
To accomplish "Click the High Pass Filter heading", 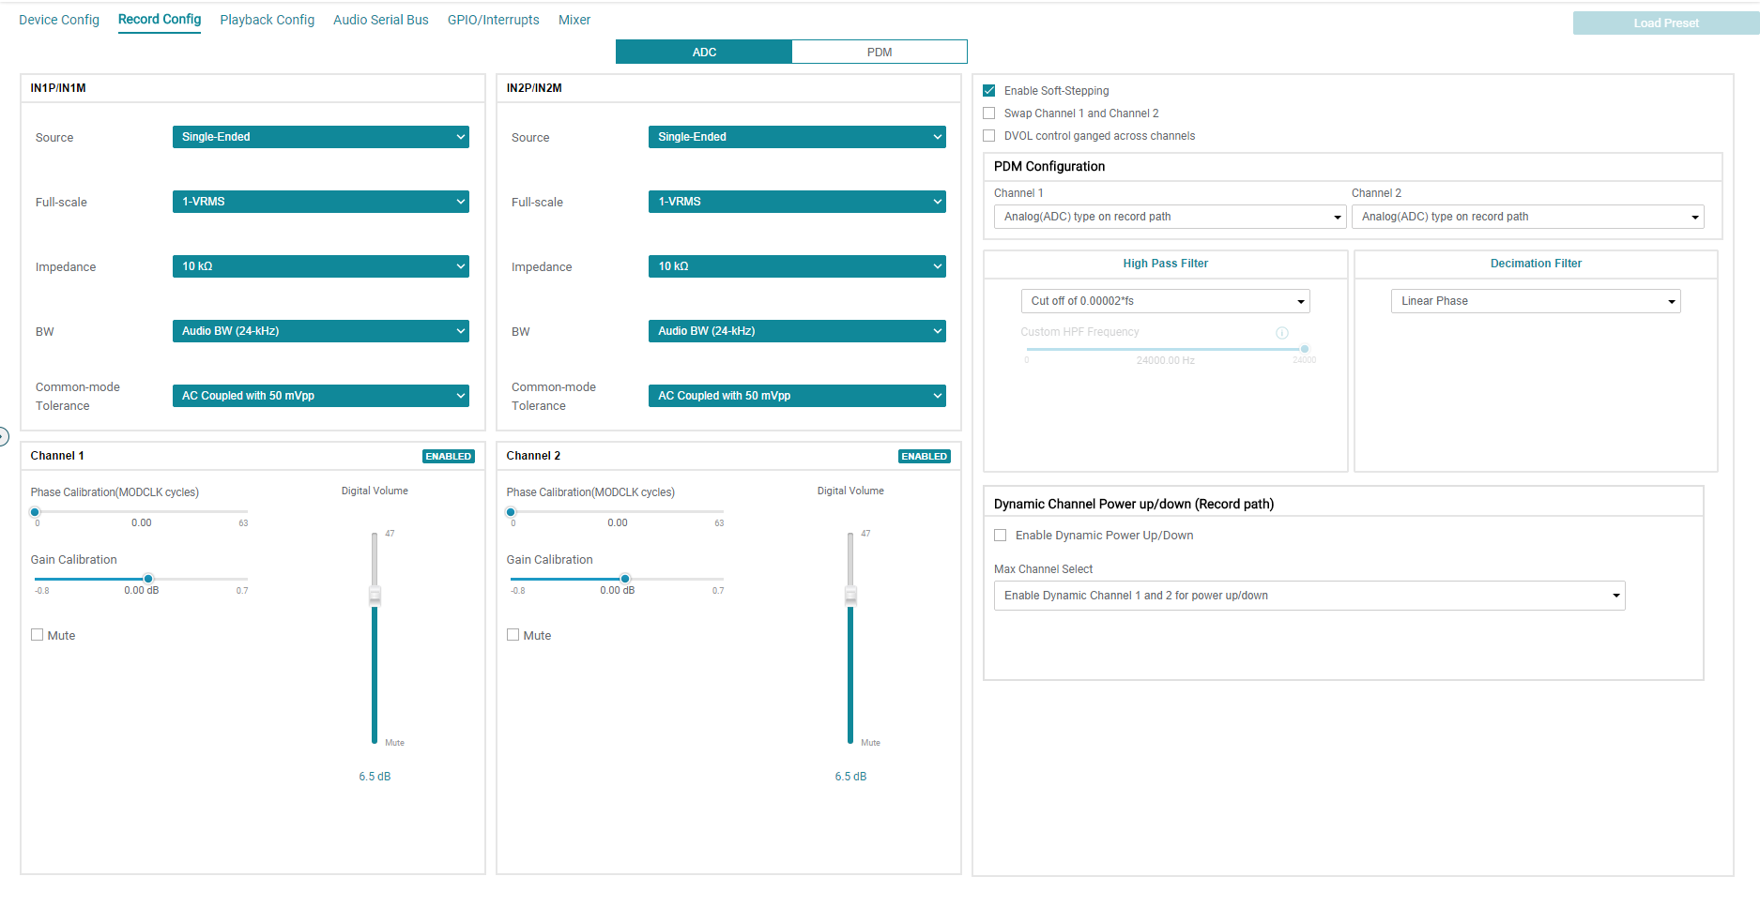I will point(1166,264).
